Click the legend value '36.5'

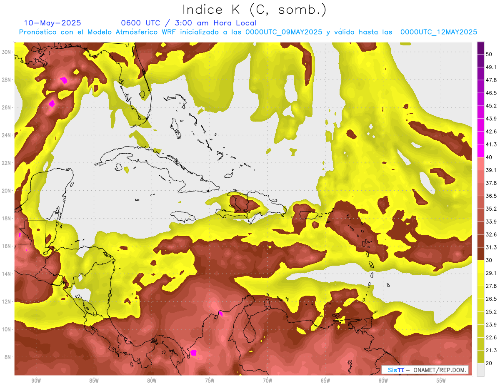coord(491,196)
